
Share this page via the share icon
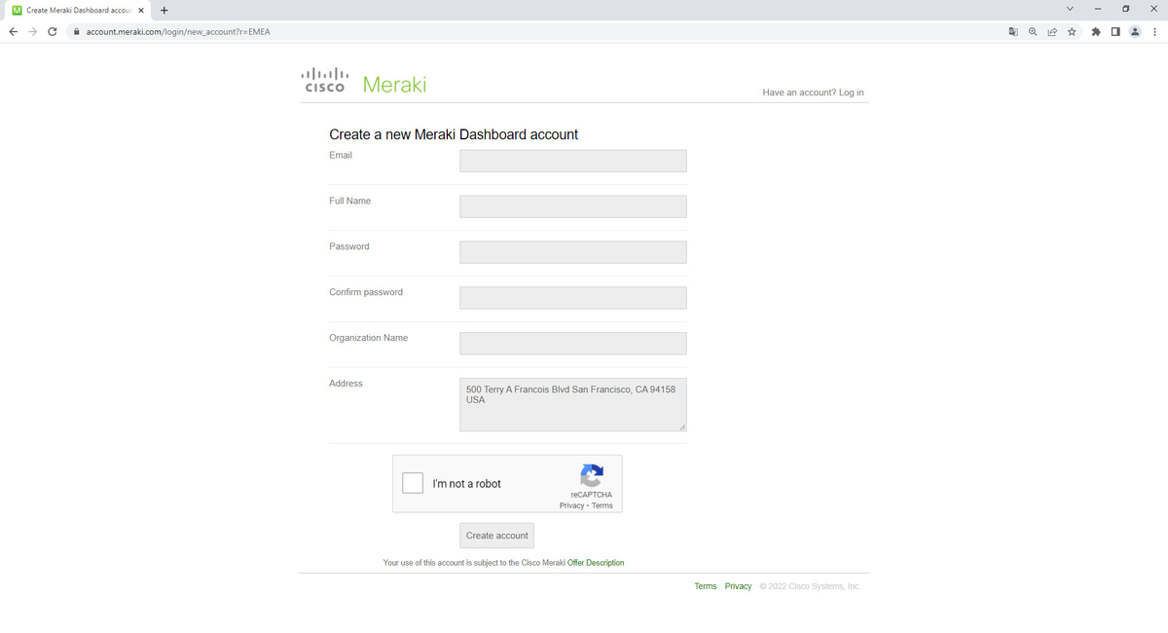pos(1051,31)
